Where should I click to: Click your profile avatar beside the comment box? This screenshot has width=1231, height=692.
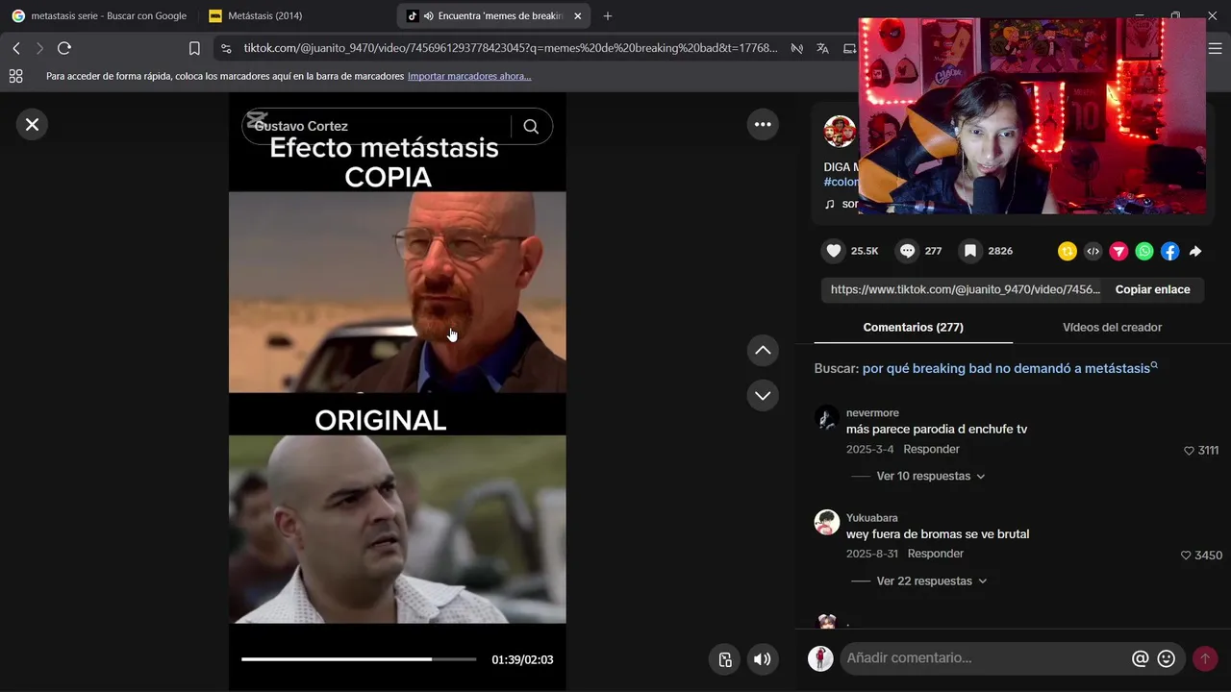coord(820,658)
